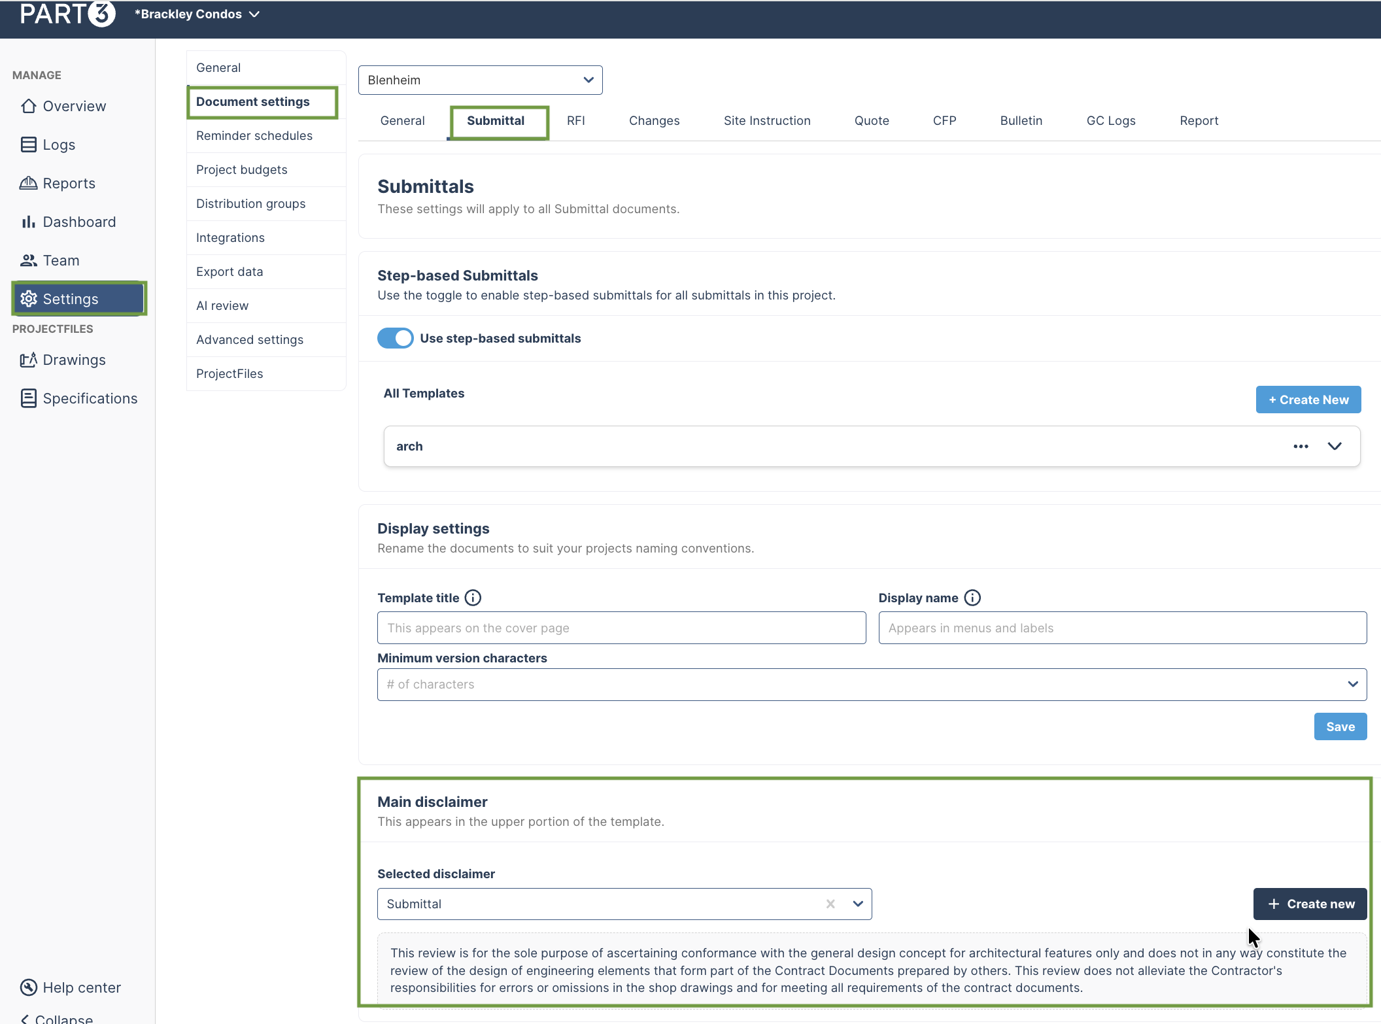Screen dimensions: 1381x1024
Task: Select AI review menu item
Action: (x=266, y=306)
